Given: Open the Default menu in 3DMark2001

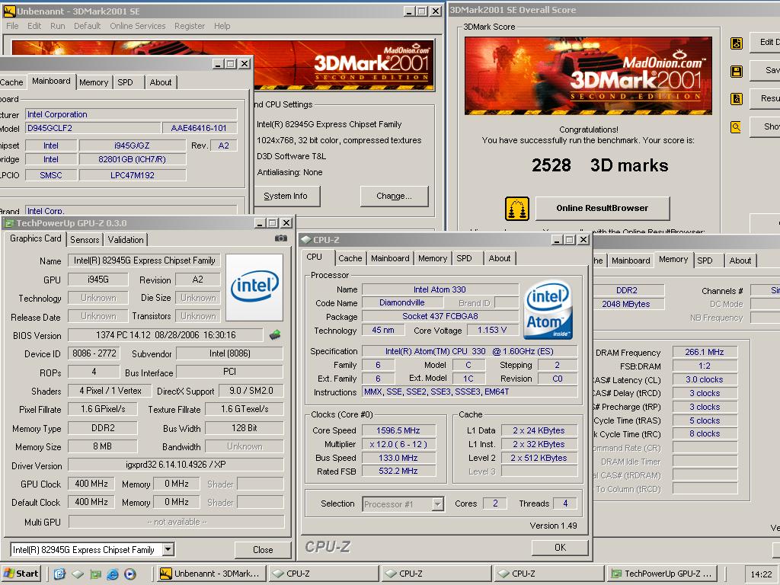Looking at the screenshot, I should click(87, 26).
